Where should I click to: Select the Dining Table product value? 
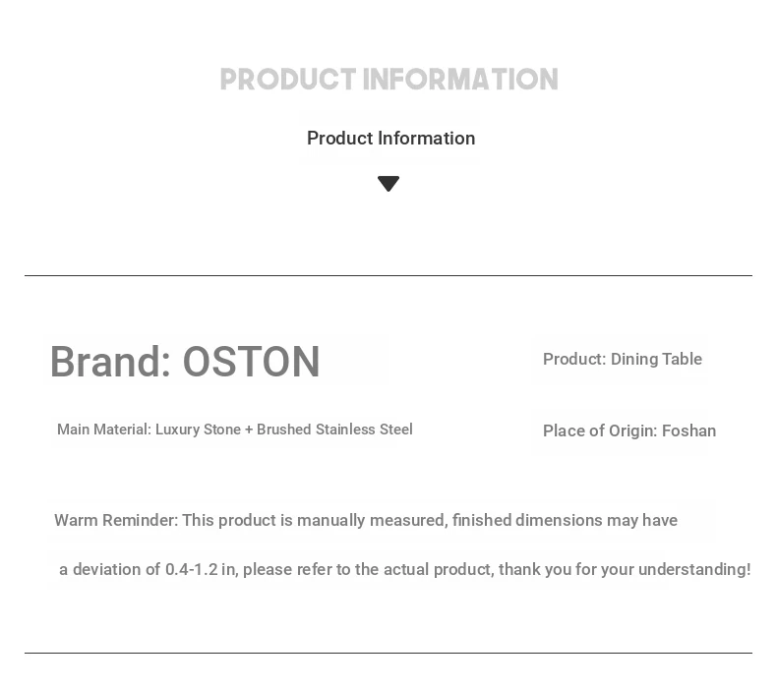pyautogui.click(x=656, y=360)
